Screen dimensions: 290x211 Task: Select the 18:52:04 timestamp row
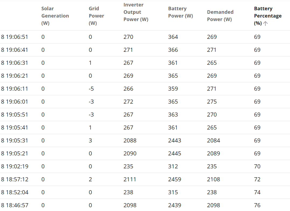pyautogui.click(x=145, y=192)
